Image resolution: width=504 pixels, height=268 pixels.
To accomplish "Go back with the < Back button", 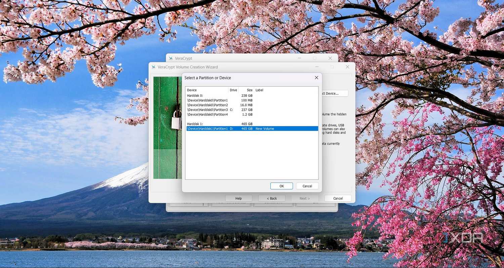I will click(272, 198).
